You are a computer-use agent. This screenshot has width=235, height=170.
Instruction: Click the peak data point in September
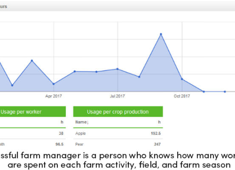point(161,34)
